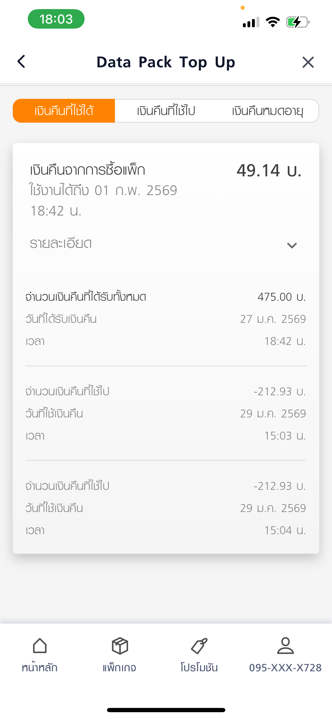This screenshot has width=332, height=719.
Task: Switch to the เงินคืนที่ใช้ไป tab
Action: pyautogui.click(x=166, y=111)
